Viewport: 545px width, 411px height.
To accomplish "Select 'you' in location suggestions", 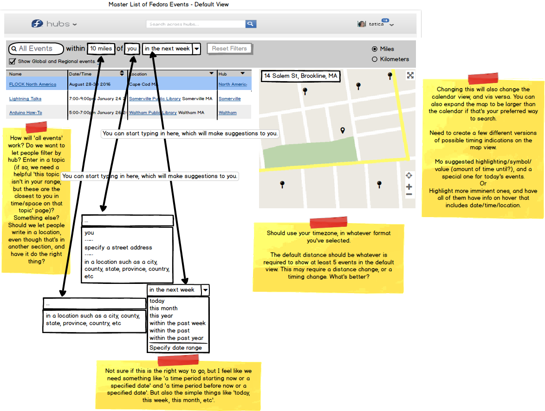I will click(89, 233).
